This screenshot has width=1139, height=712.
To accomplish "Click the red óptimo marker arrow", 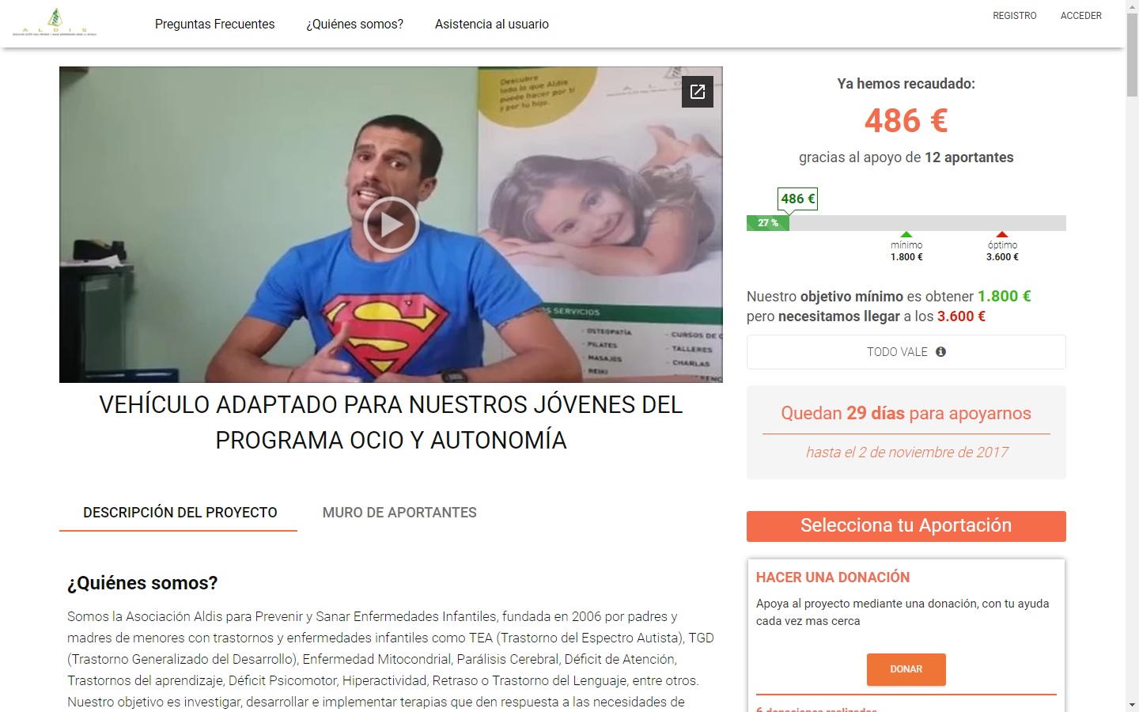I will (1002, 234).
